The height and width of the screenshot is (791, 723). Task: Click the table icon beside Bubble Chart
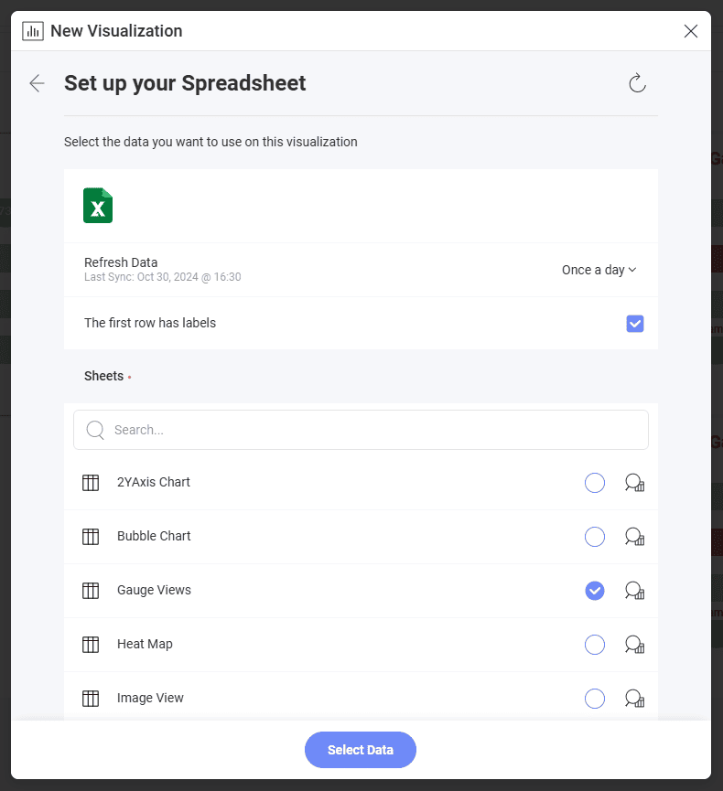(x=91, y=537)
